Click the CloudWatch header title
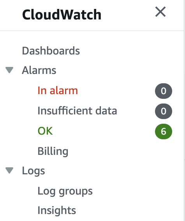This screenshot has height=221, width=185. pyautogui.click(x=62, y=15)
